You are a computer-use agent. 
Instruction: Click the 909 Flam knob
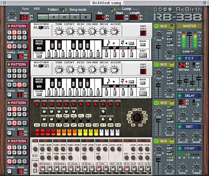(35, 165)
